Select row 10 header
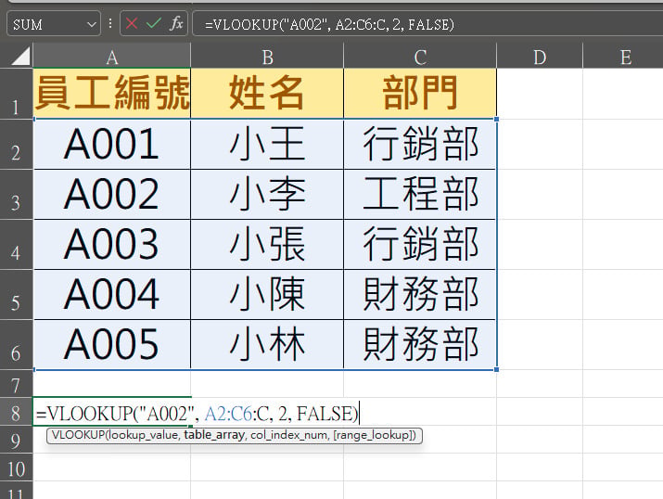 click(x=16, y=467)
